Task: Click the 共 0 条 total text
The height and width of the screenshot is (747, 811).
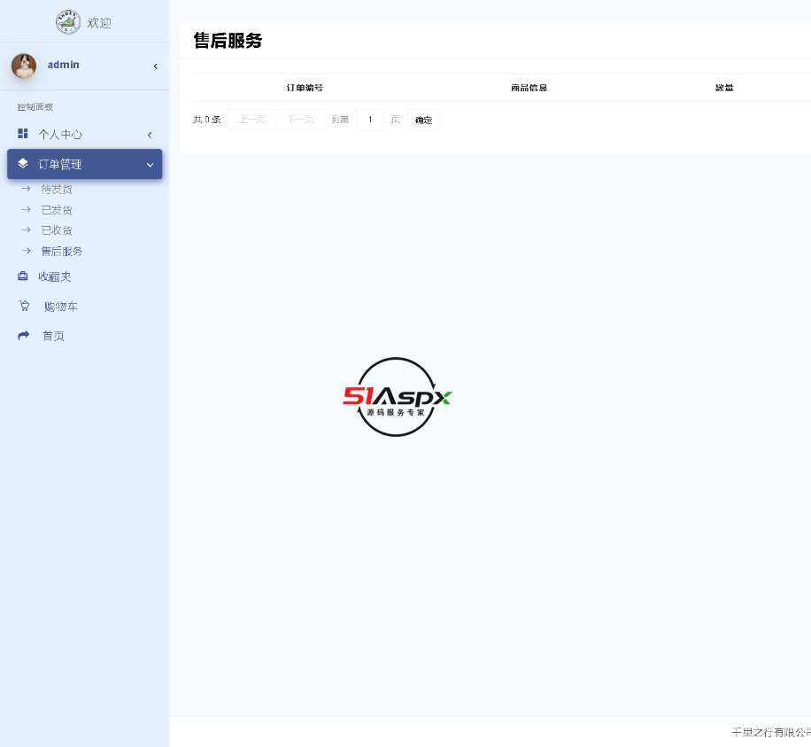Action: point(207,120)
